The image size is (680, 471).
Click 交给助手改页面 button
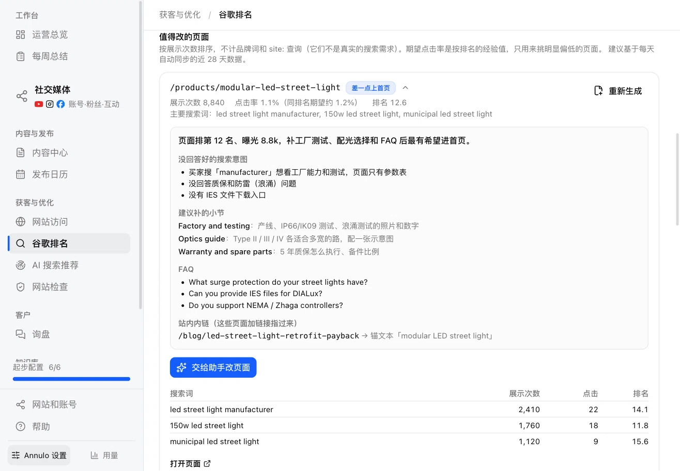[x=213, y=367]
